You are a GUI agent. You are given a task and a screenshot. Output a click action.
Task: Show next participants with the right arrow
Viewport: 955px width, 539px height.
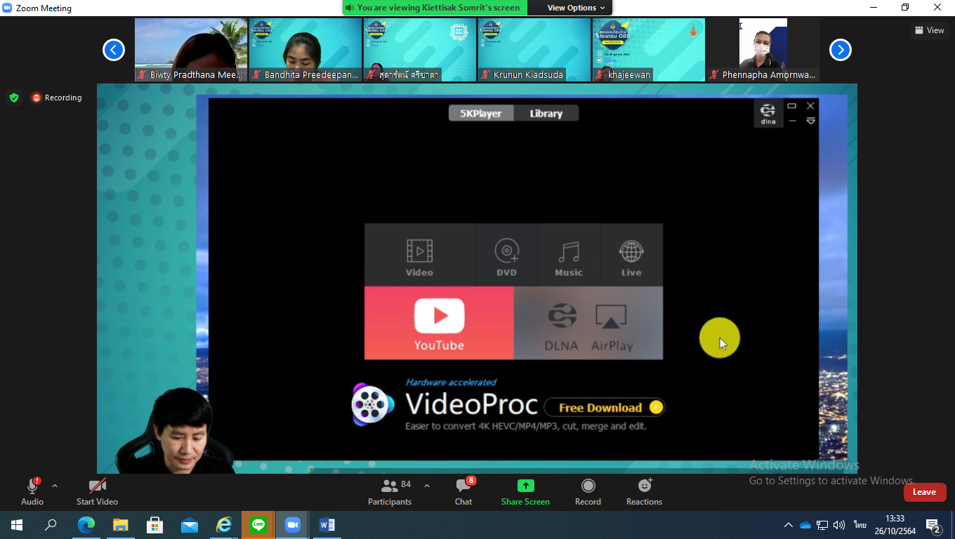pyautogui.click(x=841, y=50)
